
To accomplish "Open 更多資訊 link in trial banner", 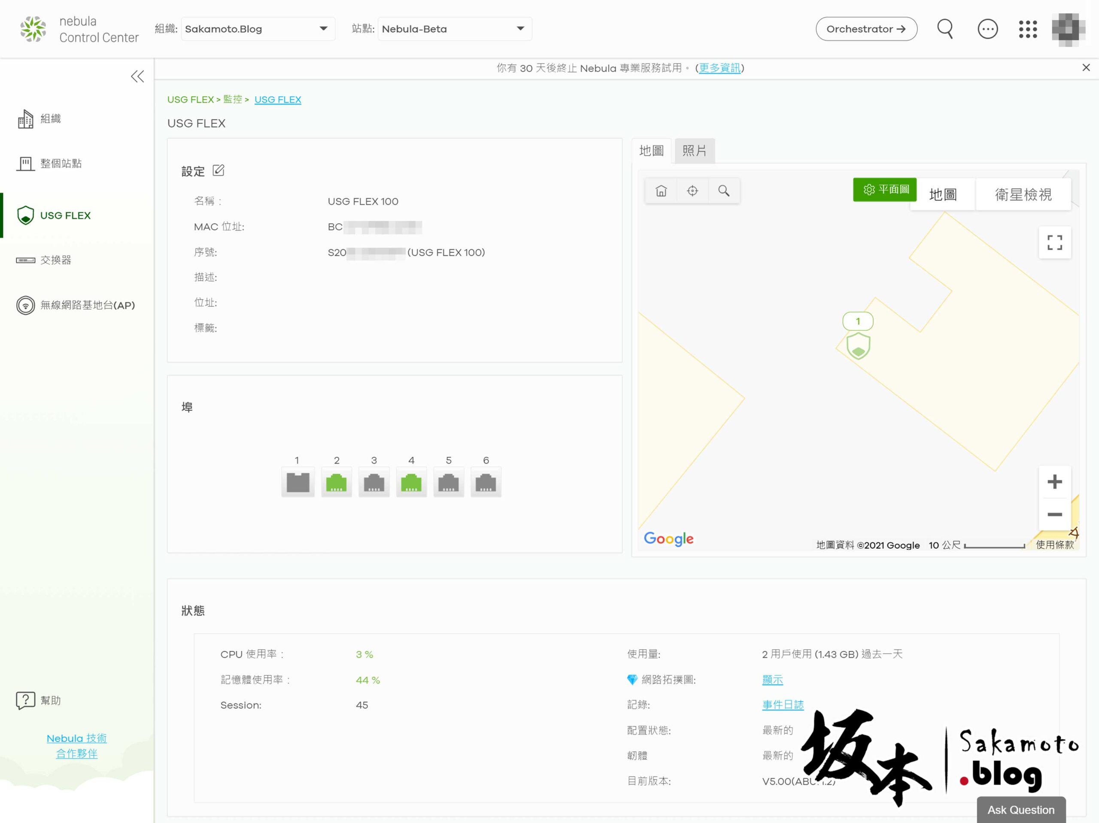I will tap(719, 68).
